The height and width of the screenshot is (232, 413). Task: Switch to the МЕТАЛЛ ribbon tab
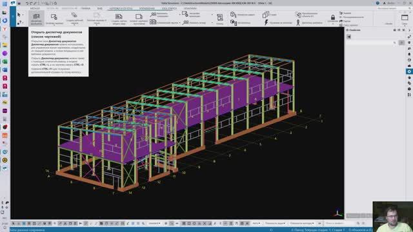point(35,8)
